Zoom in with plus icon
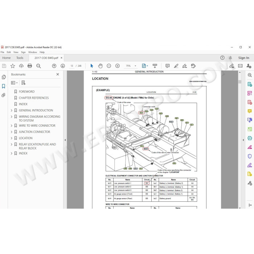The width and height of the screenshot is (254, 254). (x=118, y=66)
